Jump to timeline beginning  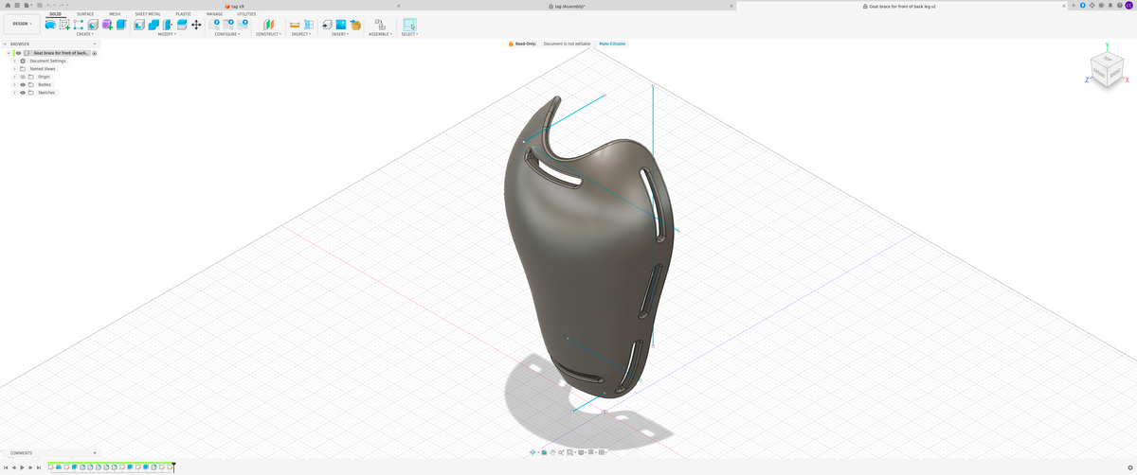click(x=6, y=467)
